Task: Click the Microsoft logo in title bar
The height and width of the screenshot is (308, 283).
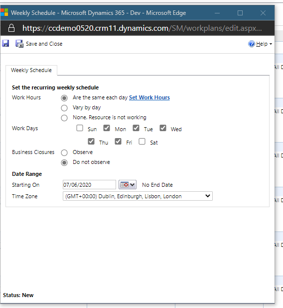Action: pyautogui.click(x=4, y=12)
